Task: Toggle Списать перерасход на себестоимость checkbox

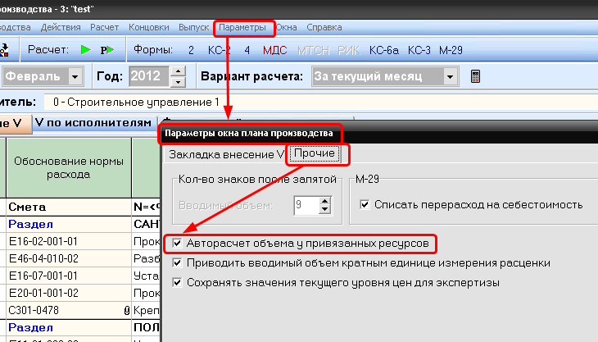Action: [x=365, y=204]
